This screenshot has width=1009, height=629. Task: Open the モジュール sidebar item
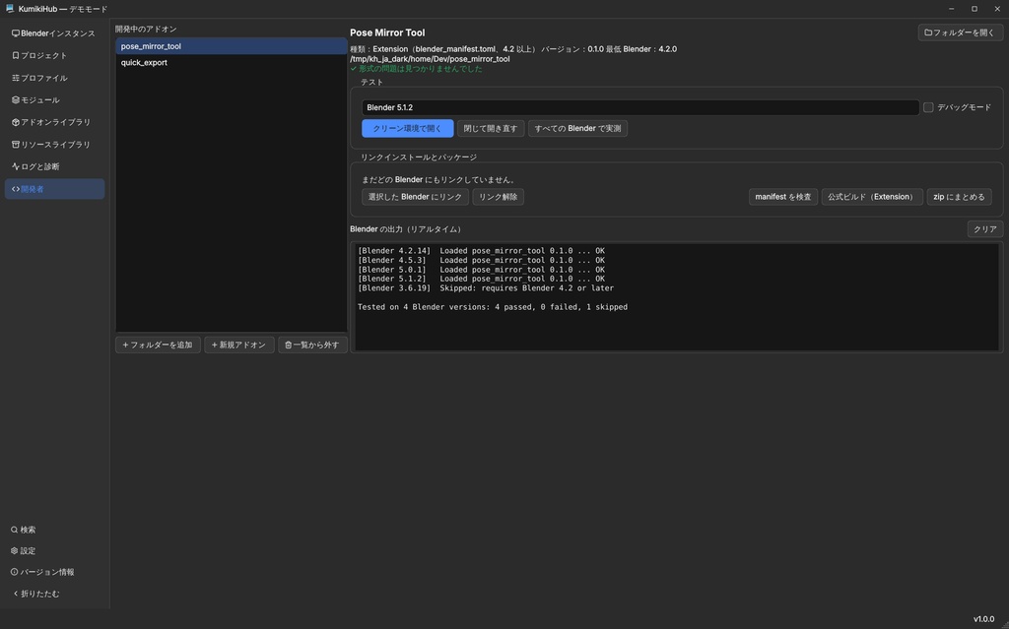tap(55, 99)
